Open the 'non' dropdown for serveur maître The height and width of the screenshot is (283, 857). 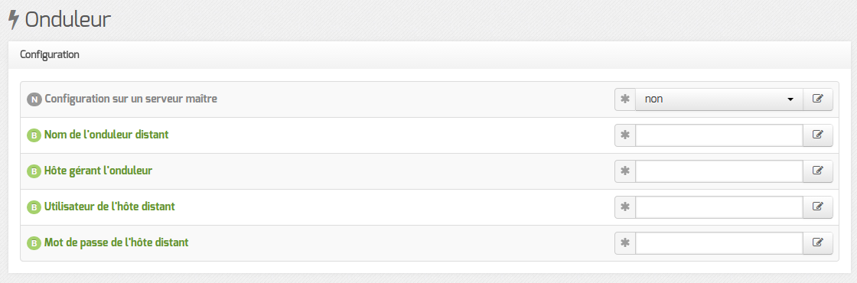719,99
